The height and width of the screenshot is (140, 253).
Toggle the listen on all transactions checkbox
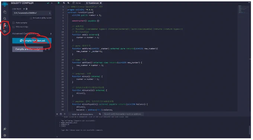click(x=70, y=114)
